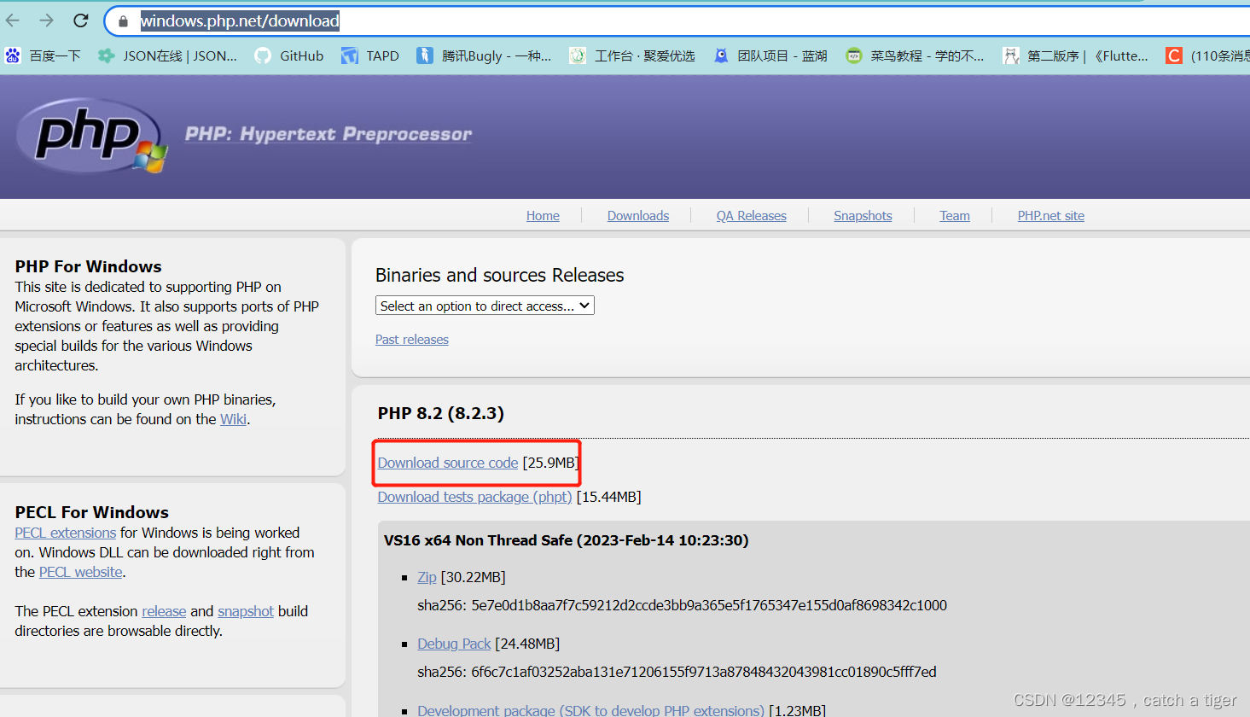Image resolution: width=1250 pixels, height=717 pixels.
Task: Open the GitHub bookmark
Action: click(x=288, y=55)
